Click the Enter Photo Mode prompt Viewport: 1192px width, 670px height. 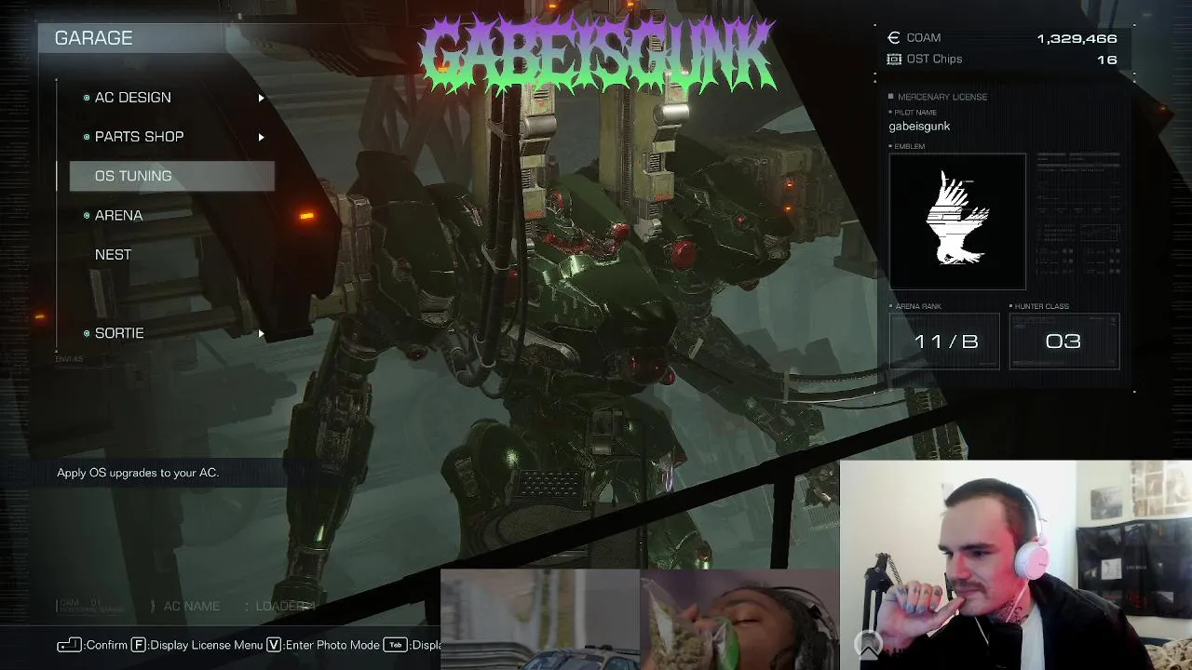click(331, 645)
